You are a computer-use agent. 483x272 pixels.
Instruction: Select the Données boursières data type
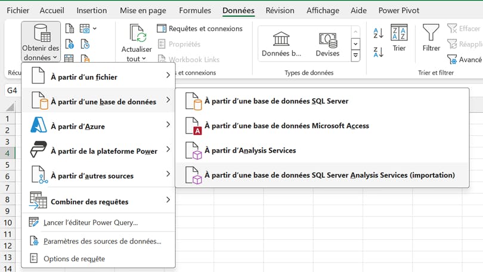point(281,44)
